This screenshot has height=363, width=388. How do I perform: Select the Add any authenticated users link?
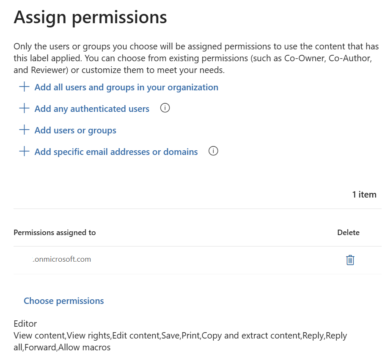(x=92, y=109)
